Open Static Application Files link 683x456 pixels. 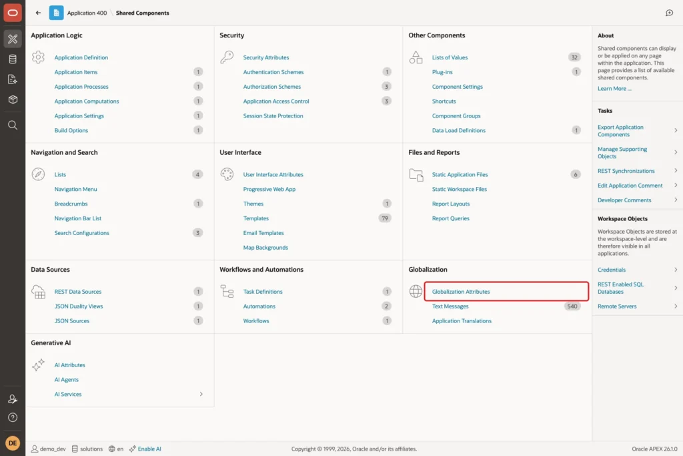click(x=460, y=174)
